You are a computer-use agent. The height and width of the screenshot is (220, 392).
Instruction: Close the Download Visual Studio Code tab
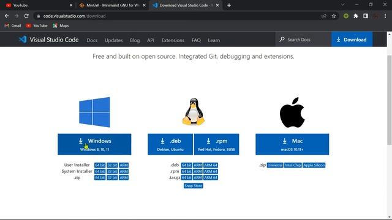[217, 5]
